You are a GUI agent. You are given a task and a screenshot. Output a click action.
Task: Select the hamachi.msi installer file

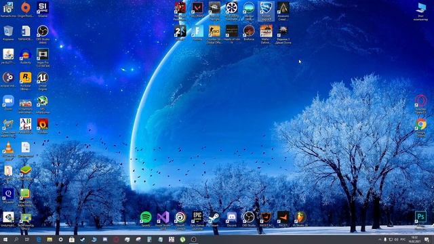pos(8,9)
